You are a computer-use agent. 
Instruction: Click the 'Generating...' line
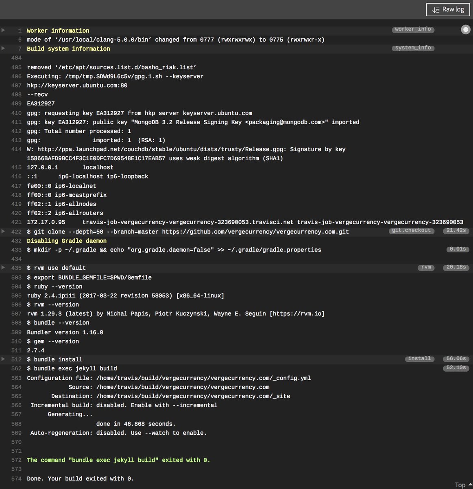pyautogui.click(x=70, y=414)
